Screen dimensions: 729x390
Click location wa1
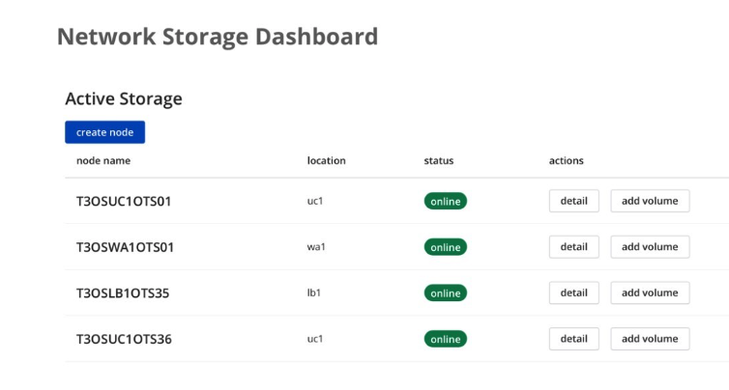click(x=316, y=247)
